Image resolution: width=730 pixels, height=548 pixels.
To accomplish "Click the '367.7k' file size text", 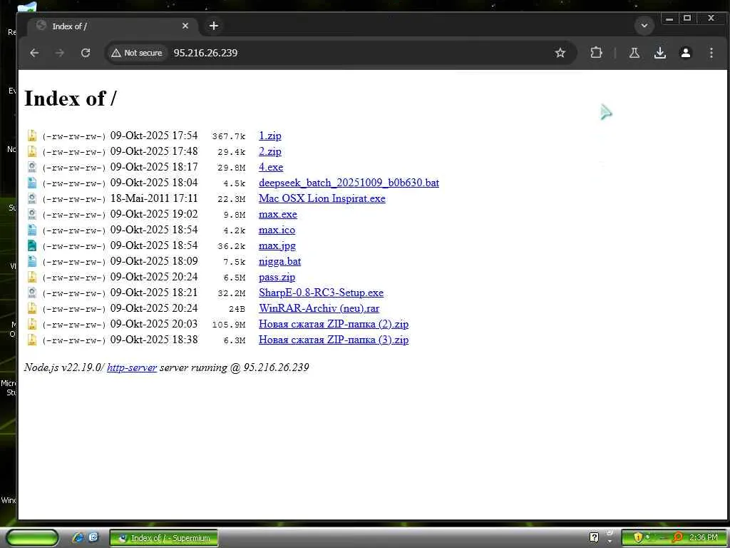I will pos(229,136).
